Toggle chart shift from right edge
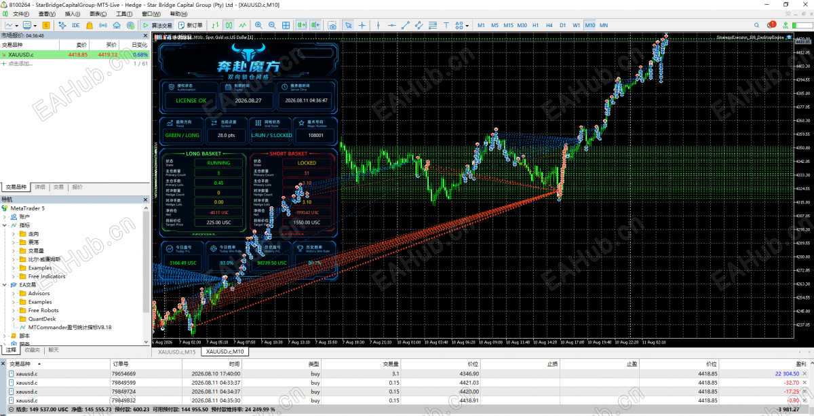The width and height of the screenshot is (814, 416). (315, 25)
